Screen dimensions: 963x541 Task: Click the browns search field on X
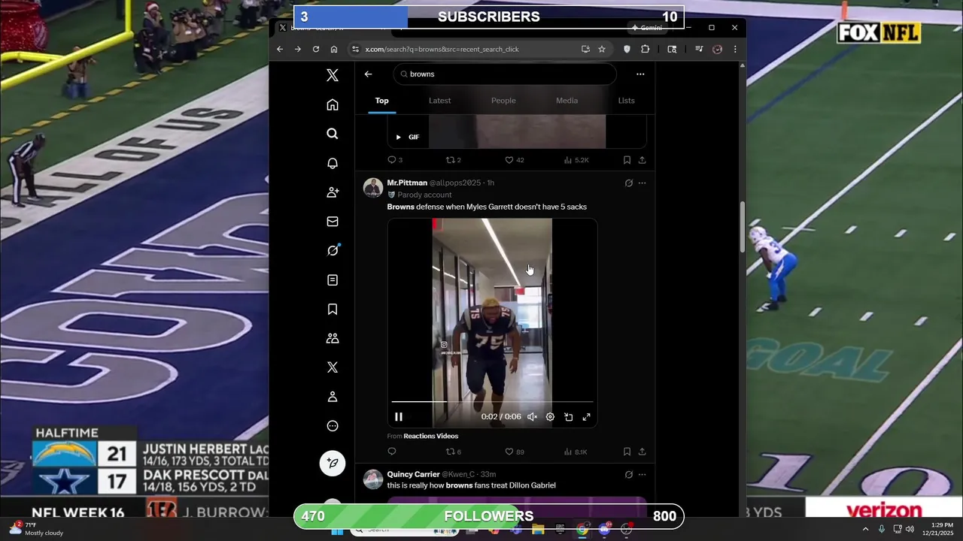(x=505, y=74)
